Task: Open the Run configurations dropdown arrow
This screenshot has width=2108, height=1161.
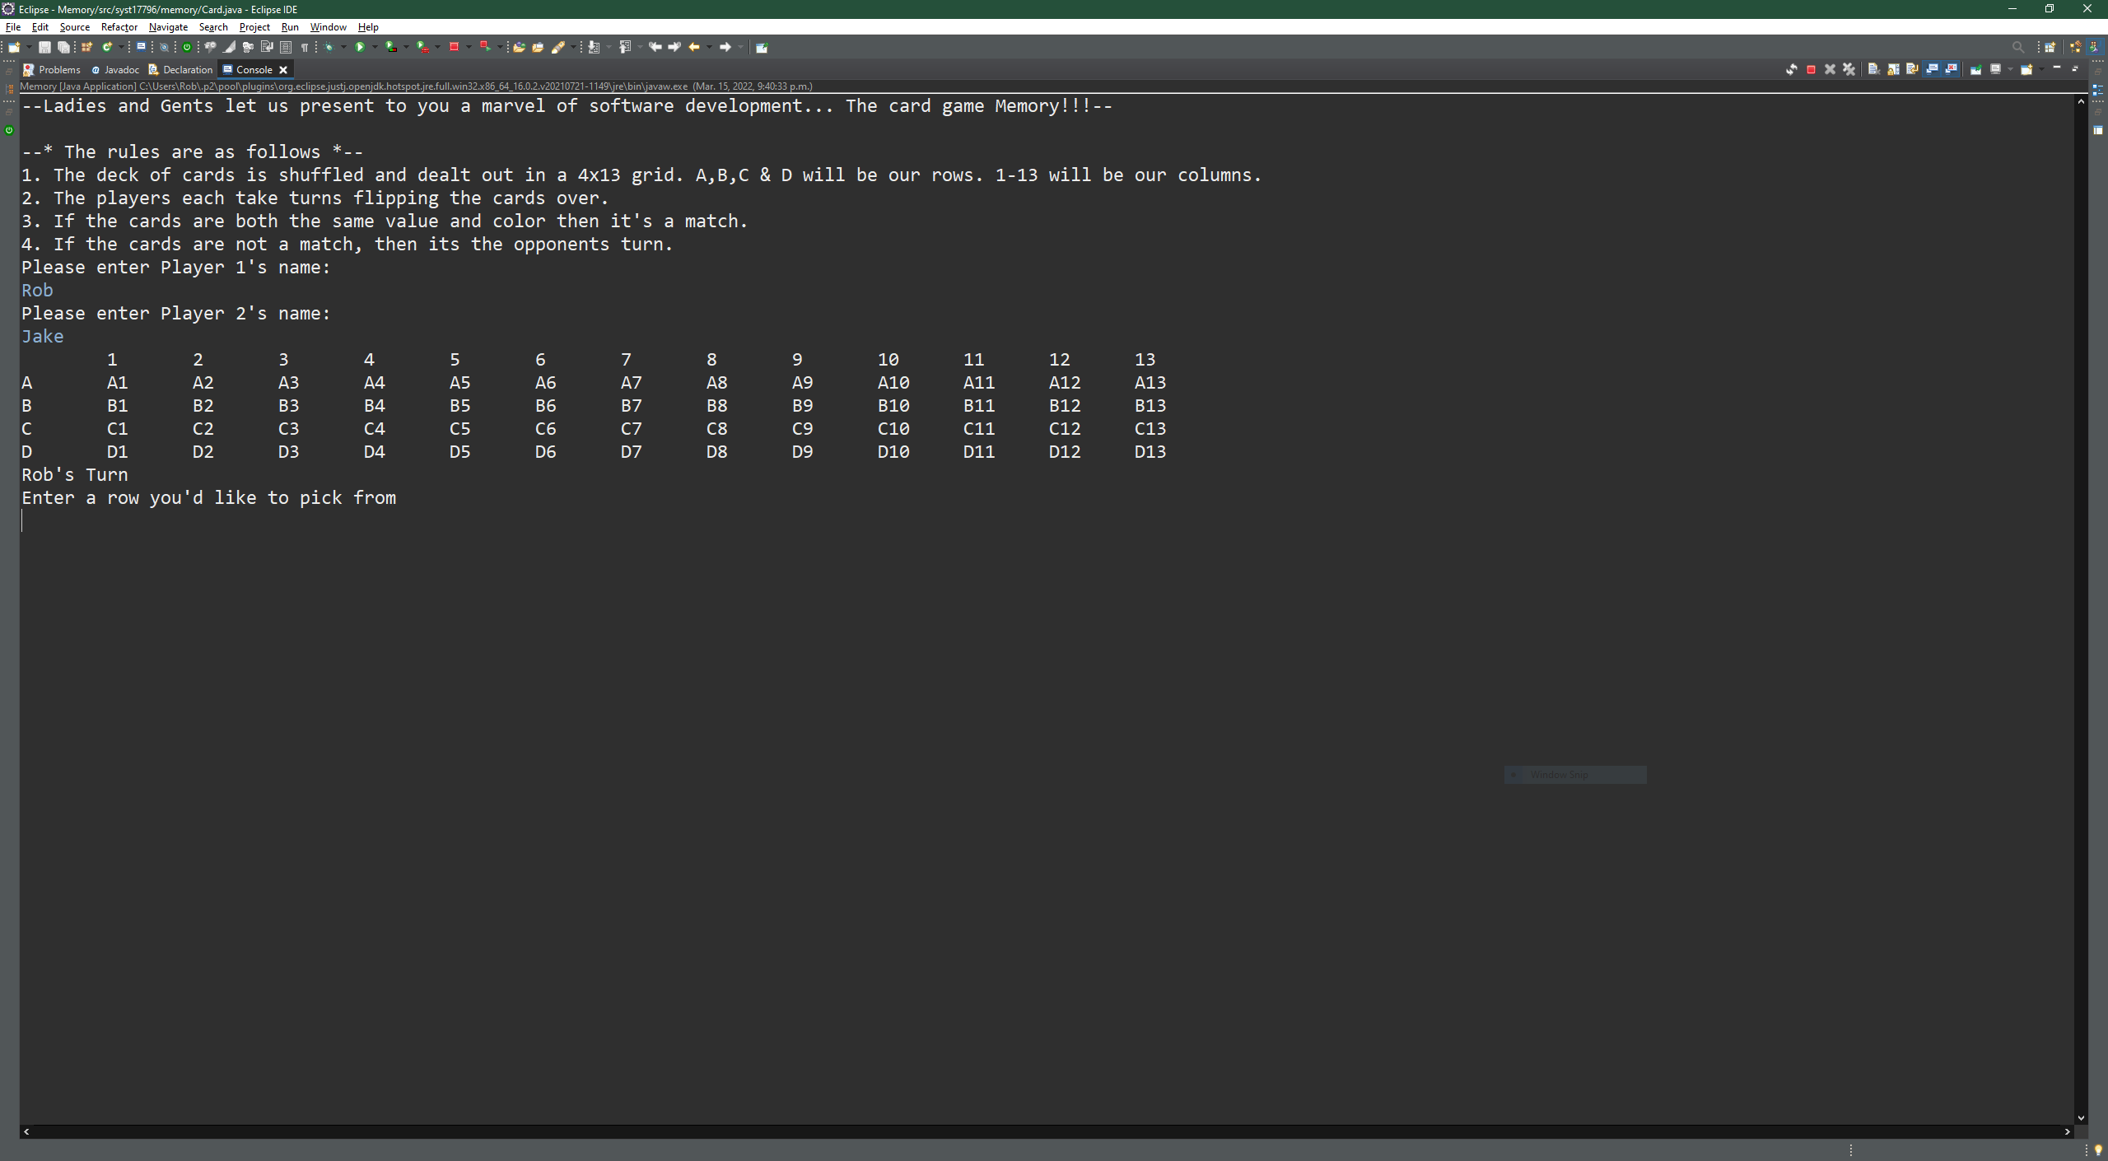Action: click(374, 47)
